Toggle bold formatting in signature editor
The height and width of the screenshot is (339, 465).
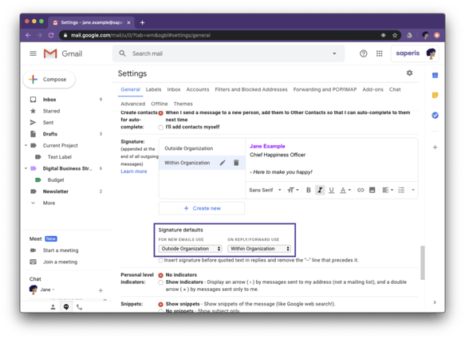pos(309,190)
